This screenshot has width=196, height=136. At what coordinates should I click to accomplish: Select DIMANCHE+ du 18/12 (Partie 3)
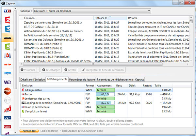pos(105,44)
